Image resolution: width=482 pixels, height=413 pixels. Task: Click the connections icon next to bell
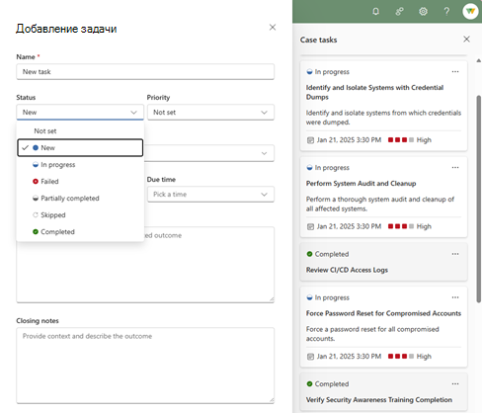pyautogui.click(x=399, y=12)
